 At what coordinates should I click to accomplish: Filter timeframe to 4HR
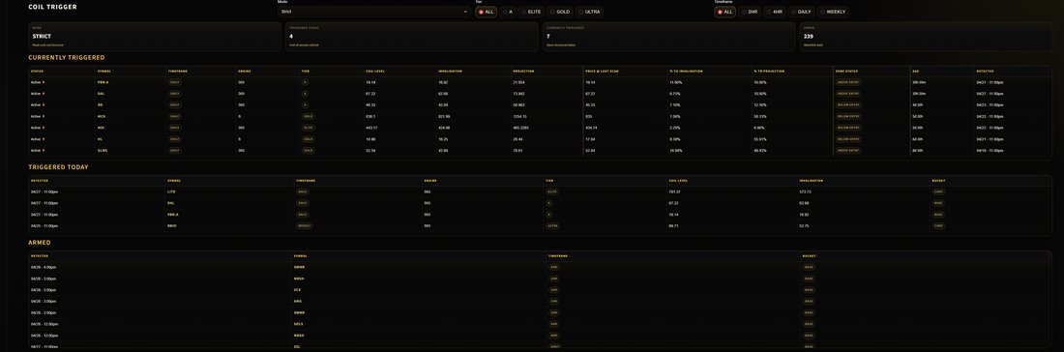point(775,12)
